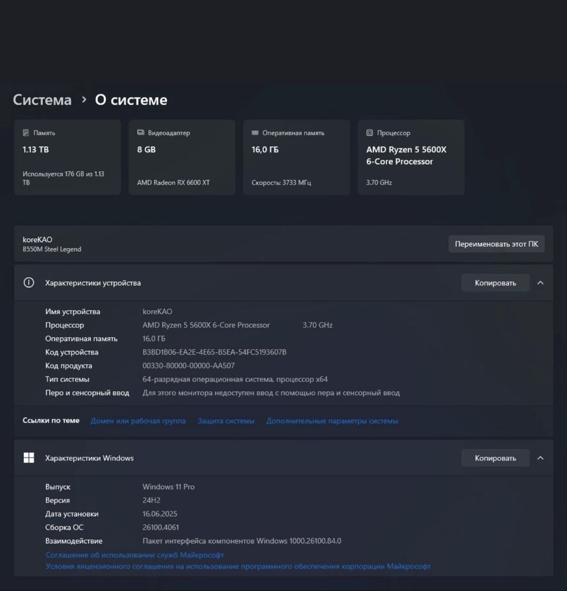Click the koreKAO name above B550M Steel Legend
Image resolution: width=567 pixels, height=591 pixels.
point(37,239)
